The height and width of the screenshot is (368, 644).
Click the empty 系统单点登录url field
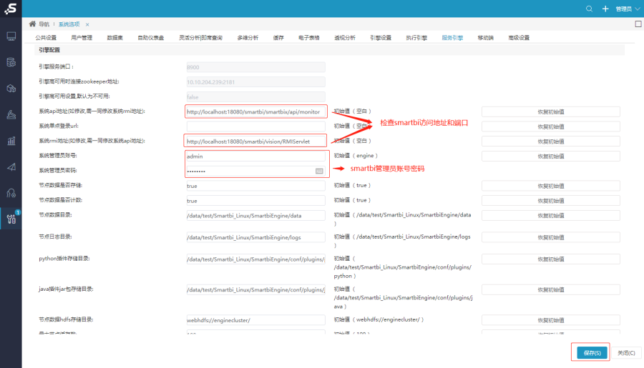(256, 126)
